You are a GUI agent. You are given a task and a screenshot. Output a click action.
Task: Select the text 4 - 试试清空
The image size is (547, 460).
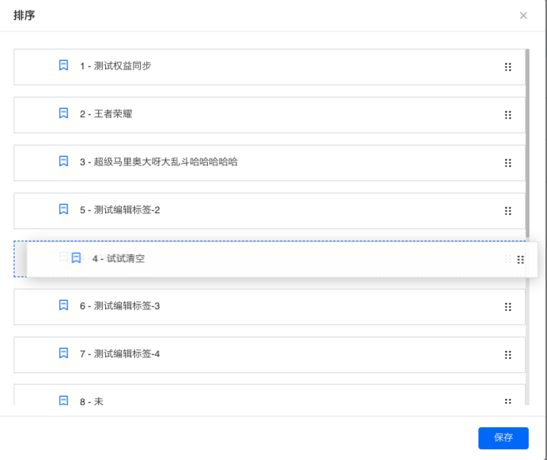pos(119,258)
